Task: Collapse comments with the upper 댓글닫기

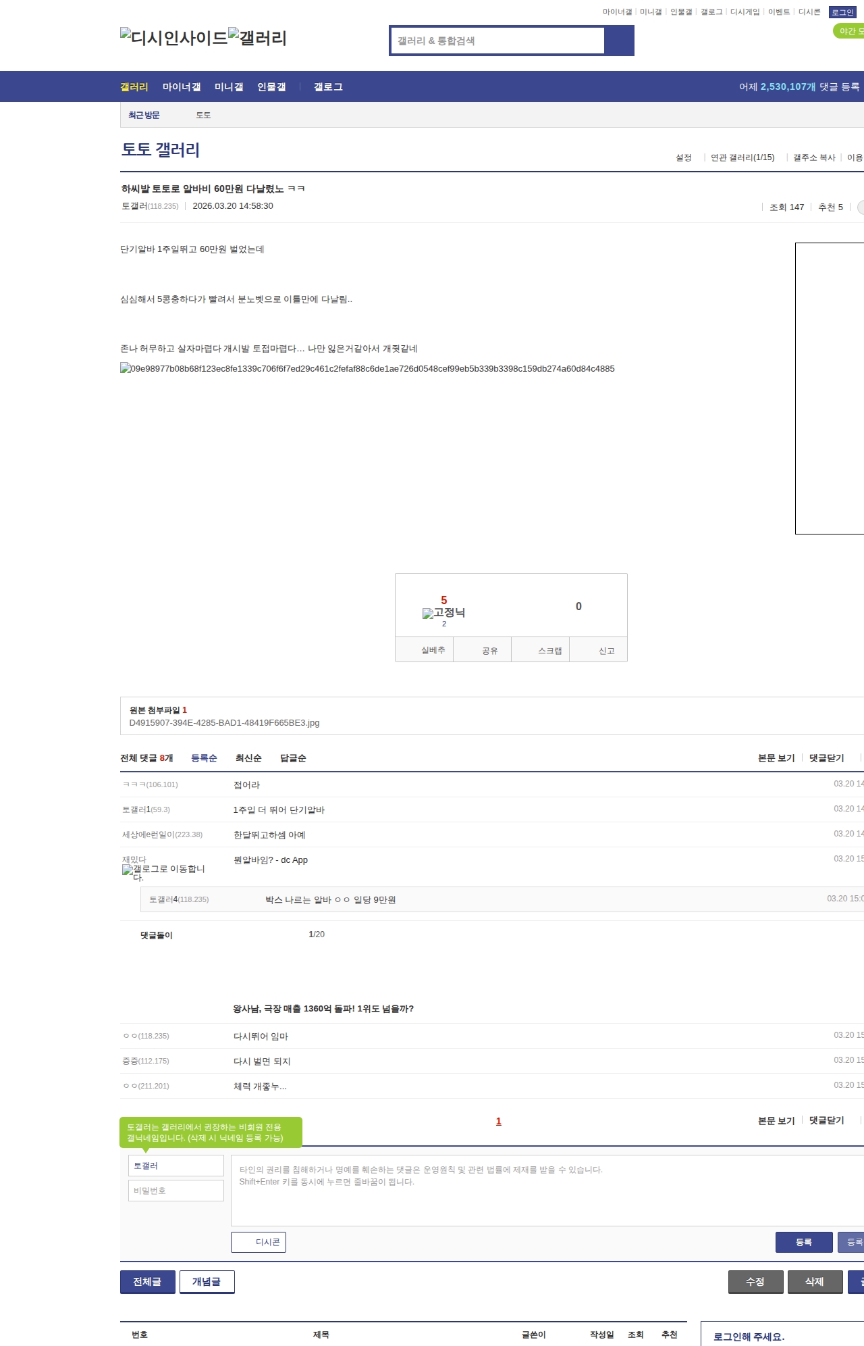Action: tap(826, 758)
